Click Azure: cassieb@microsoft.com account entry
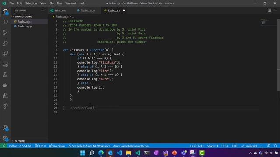Viewport: 280px width, 157px height. [131, 146]
